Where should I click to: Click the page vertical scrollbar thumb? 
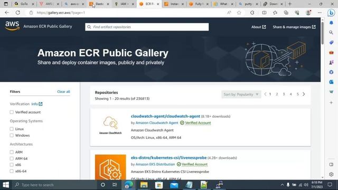click(323, 33)
